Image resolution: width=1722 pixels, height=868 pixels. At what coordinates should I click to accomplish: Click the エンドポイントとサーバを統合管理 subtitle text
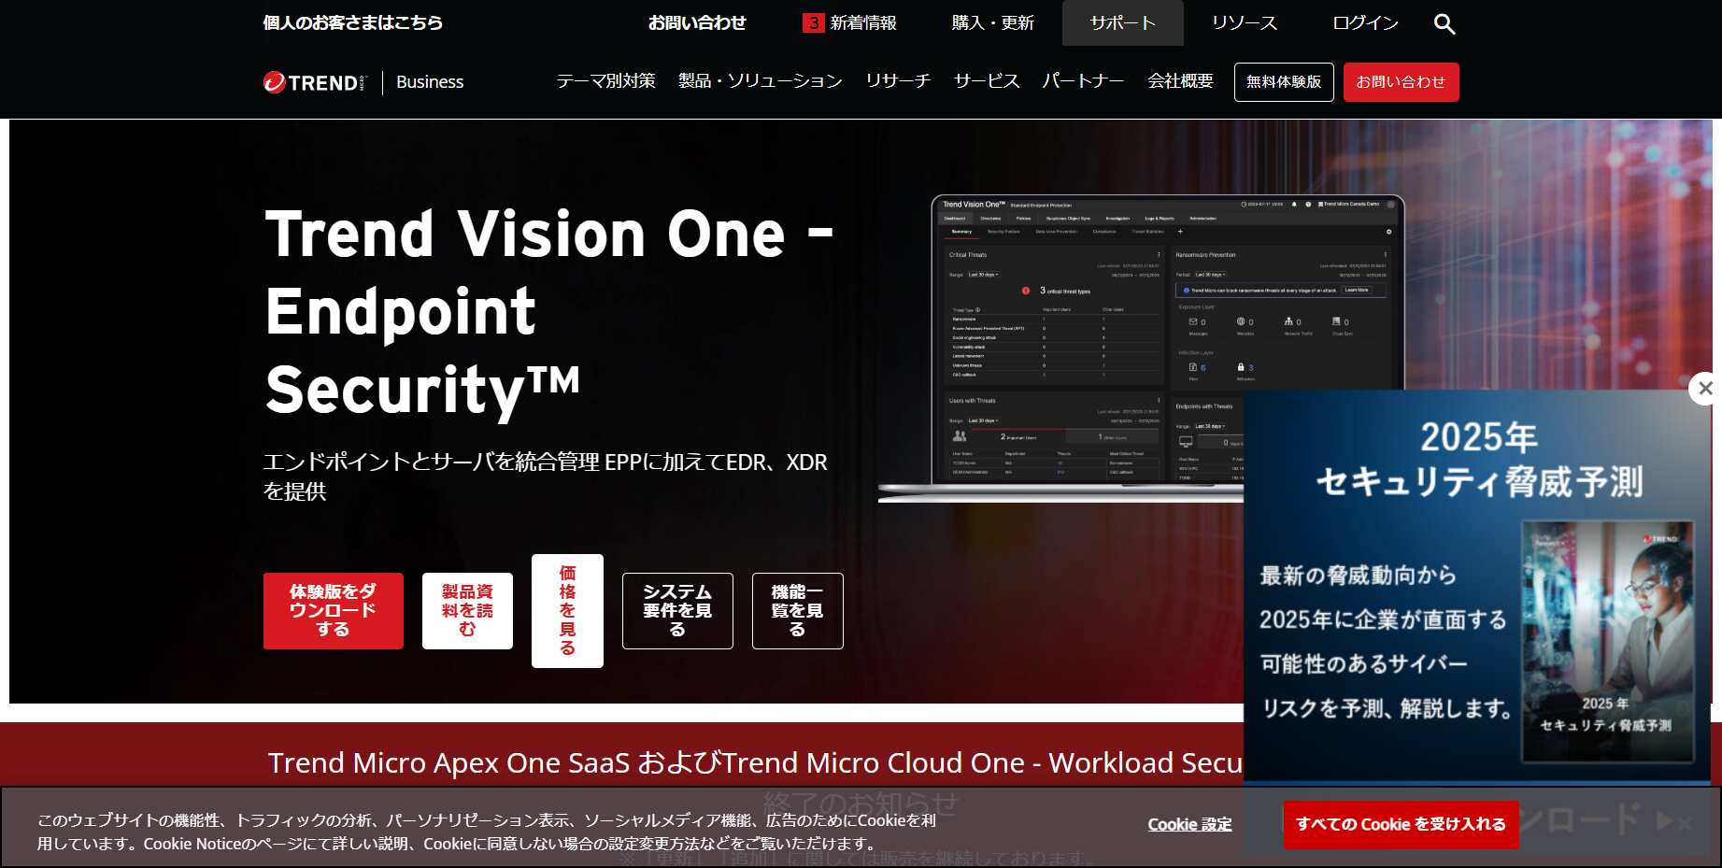546,477
